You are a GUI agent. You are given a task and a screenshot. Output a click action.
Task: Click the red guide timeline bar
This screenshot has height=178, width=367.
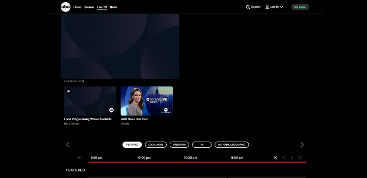[197, 162]
